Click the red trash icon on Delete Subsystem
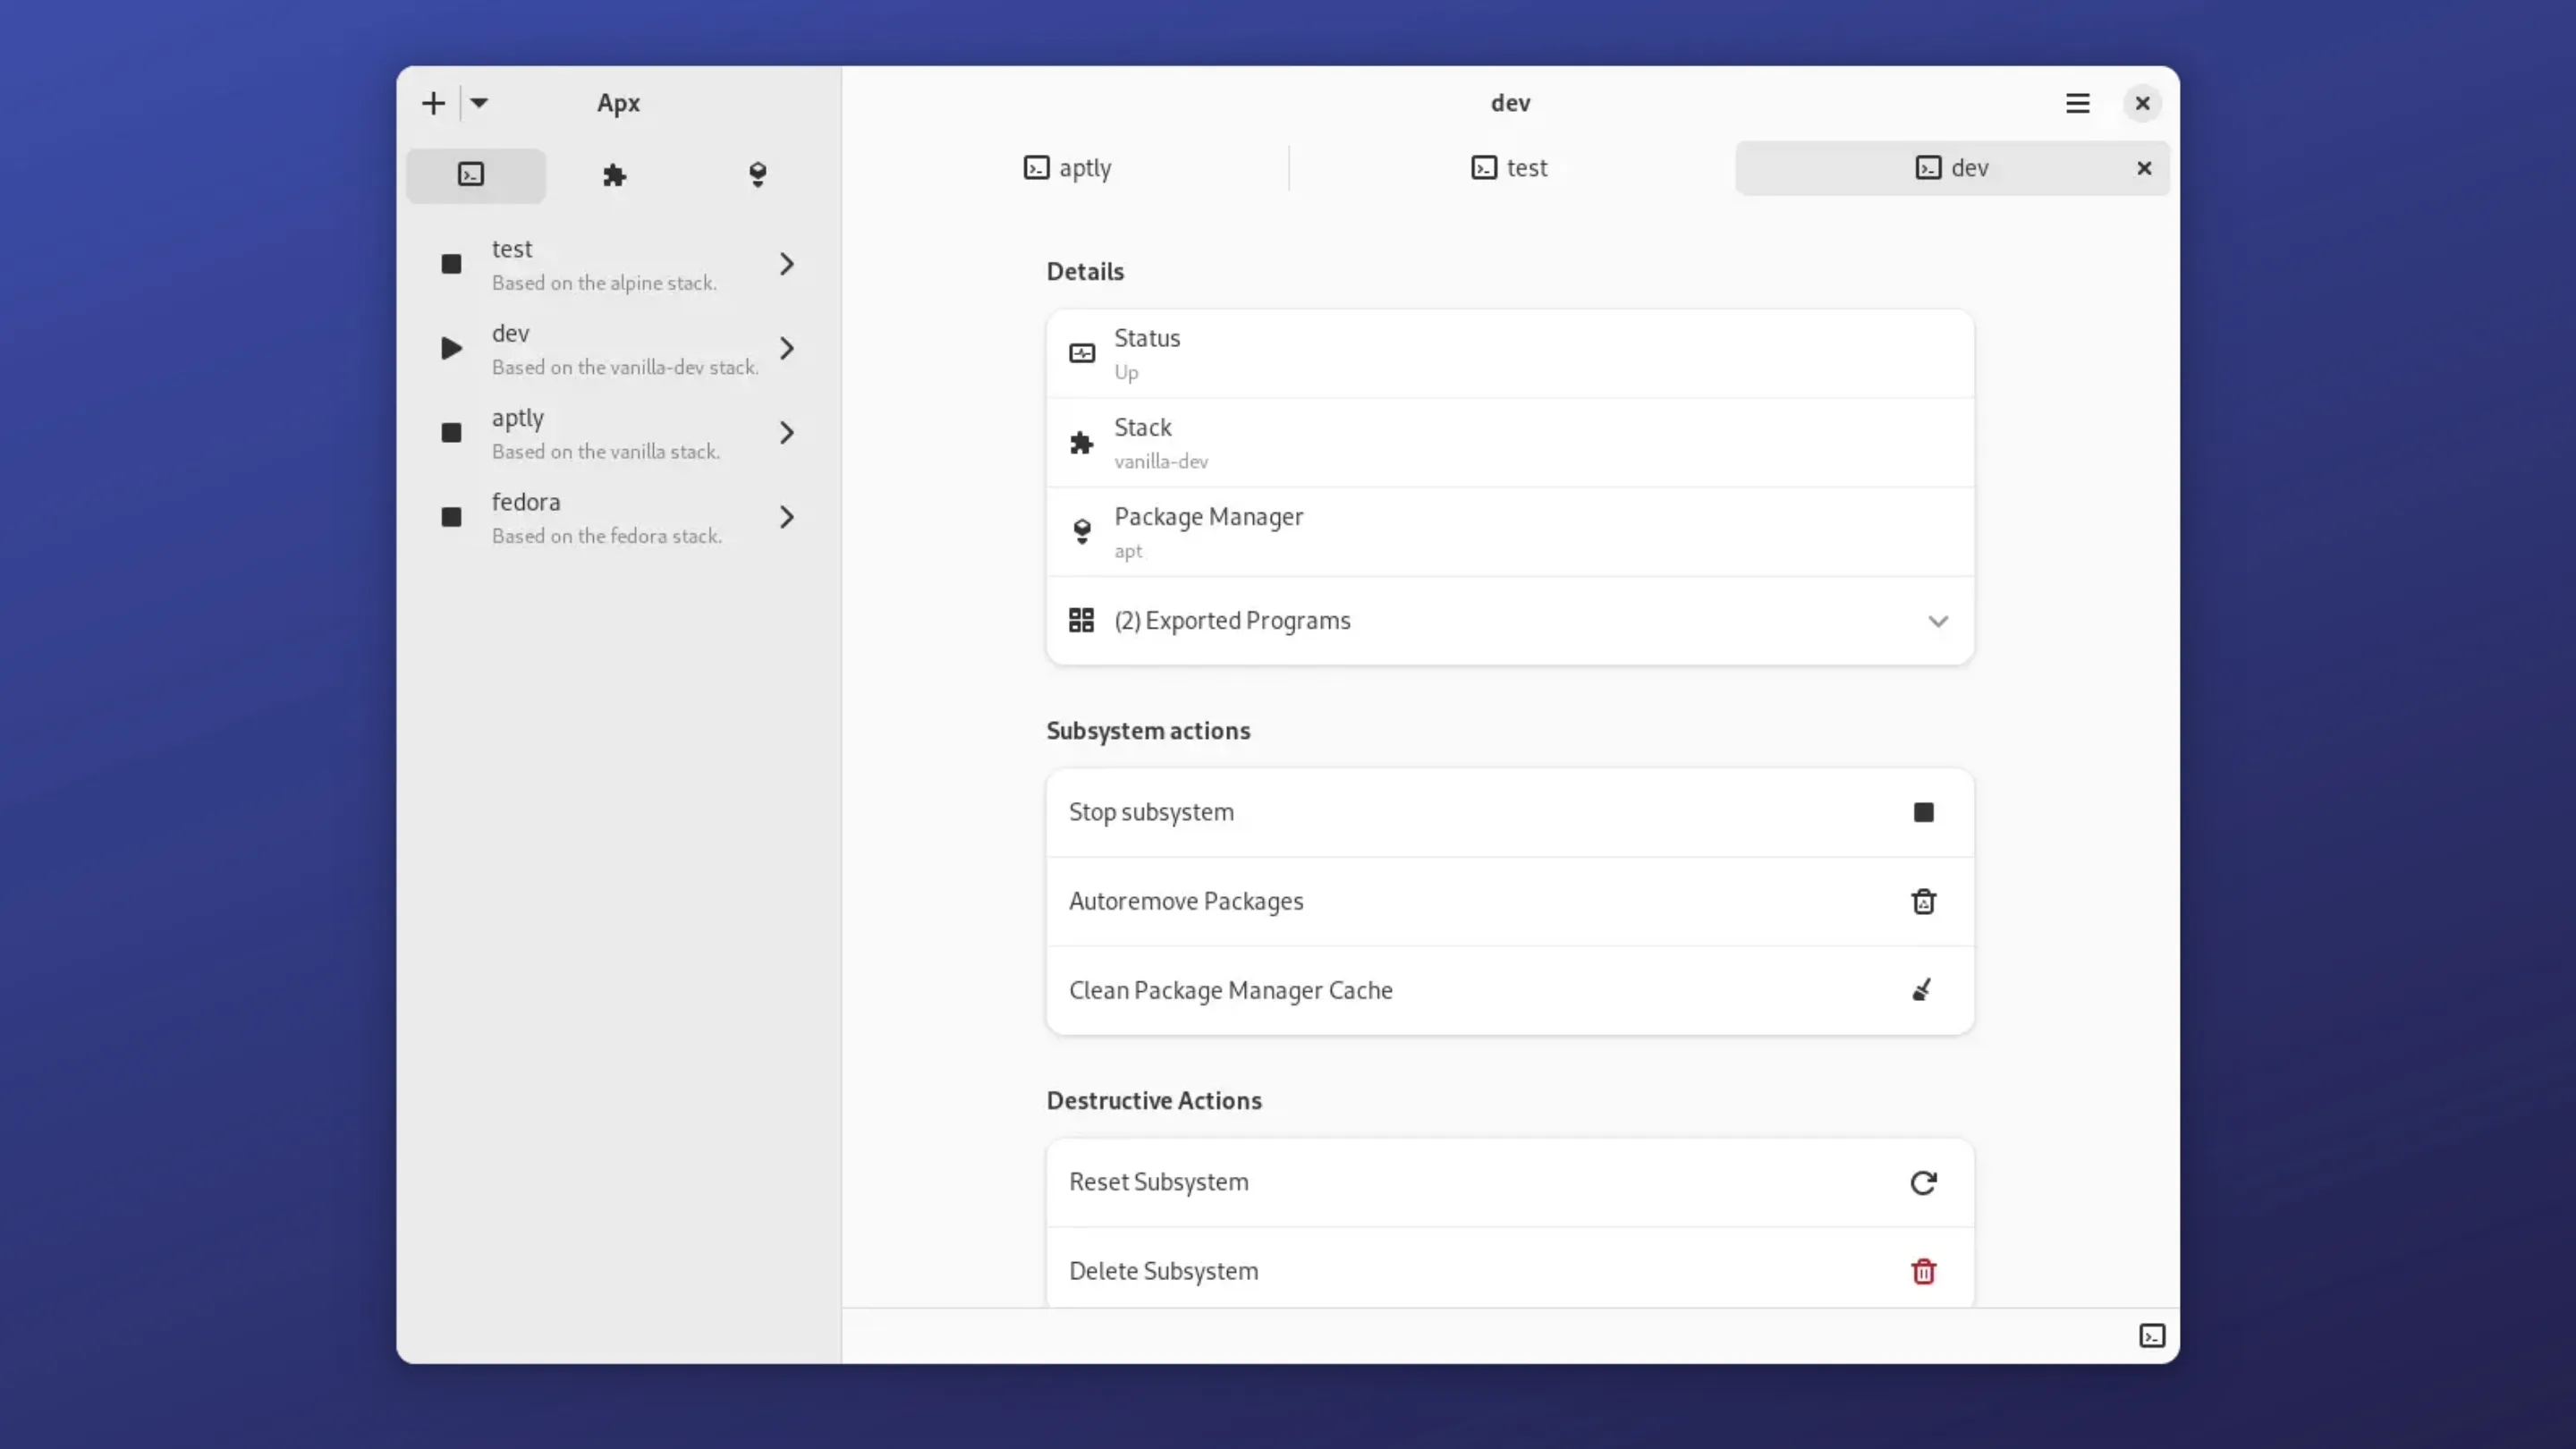This screenshot has height=1449, width=2576. tap(1923, 1271)
